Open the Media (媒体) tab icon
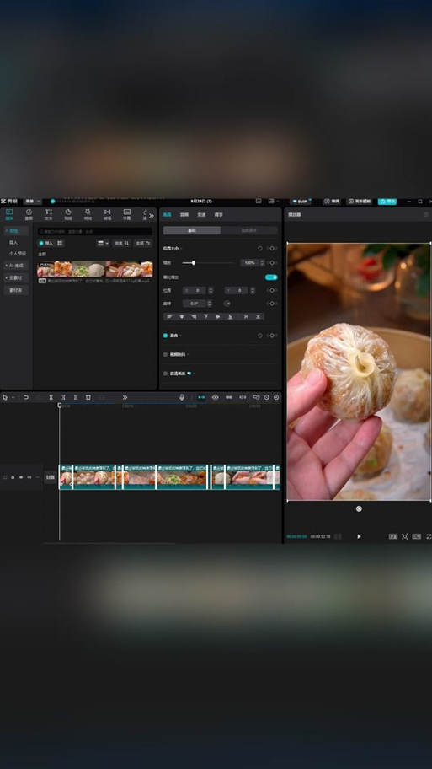This screenshot has width=432, height=769. coord(9,214)
